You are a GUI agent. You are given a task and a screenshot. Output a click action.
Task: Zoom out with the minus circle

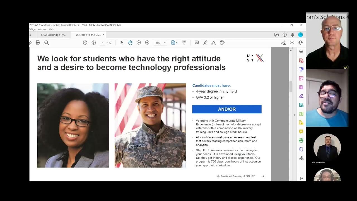[x=139, y=43]
